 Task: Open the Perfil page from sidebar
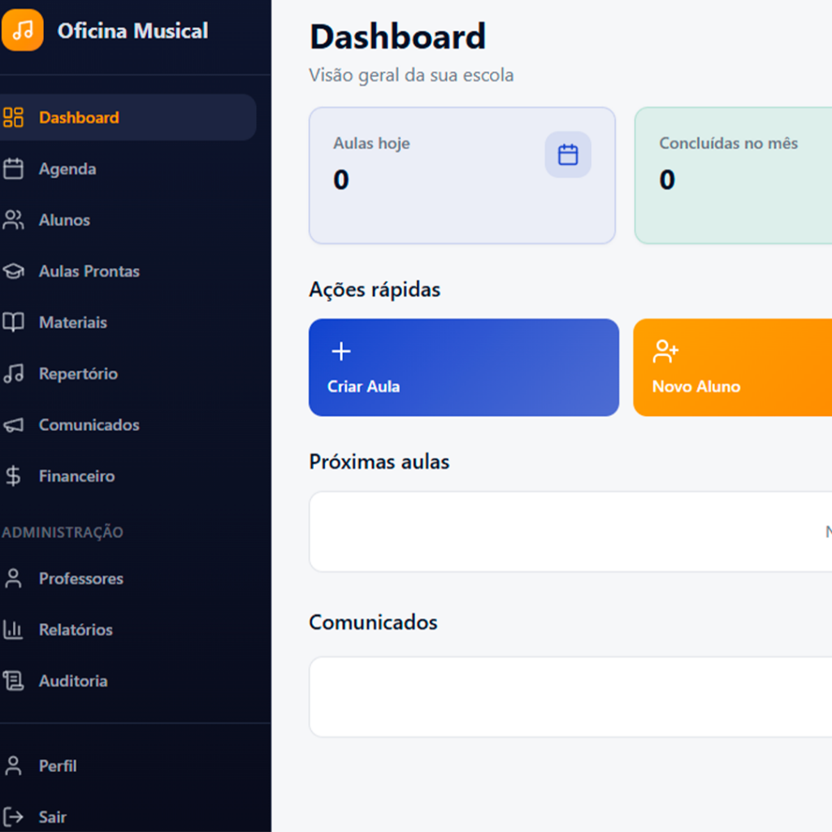tap(58, 766)
